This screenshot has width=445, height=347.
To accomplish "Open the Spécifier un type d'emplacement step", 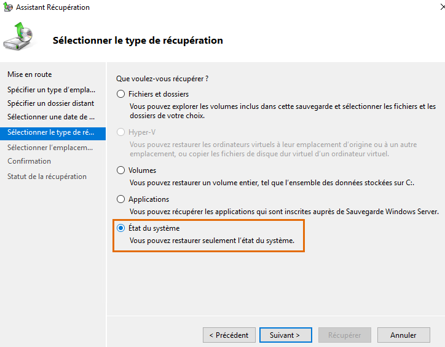I will 51,90.
